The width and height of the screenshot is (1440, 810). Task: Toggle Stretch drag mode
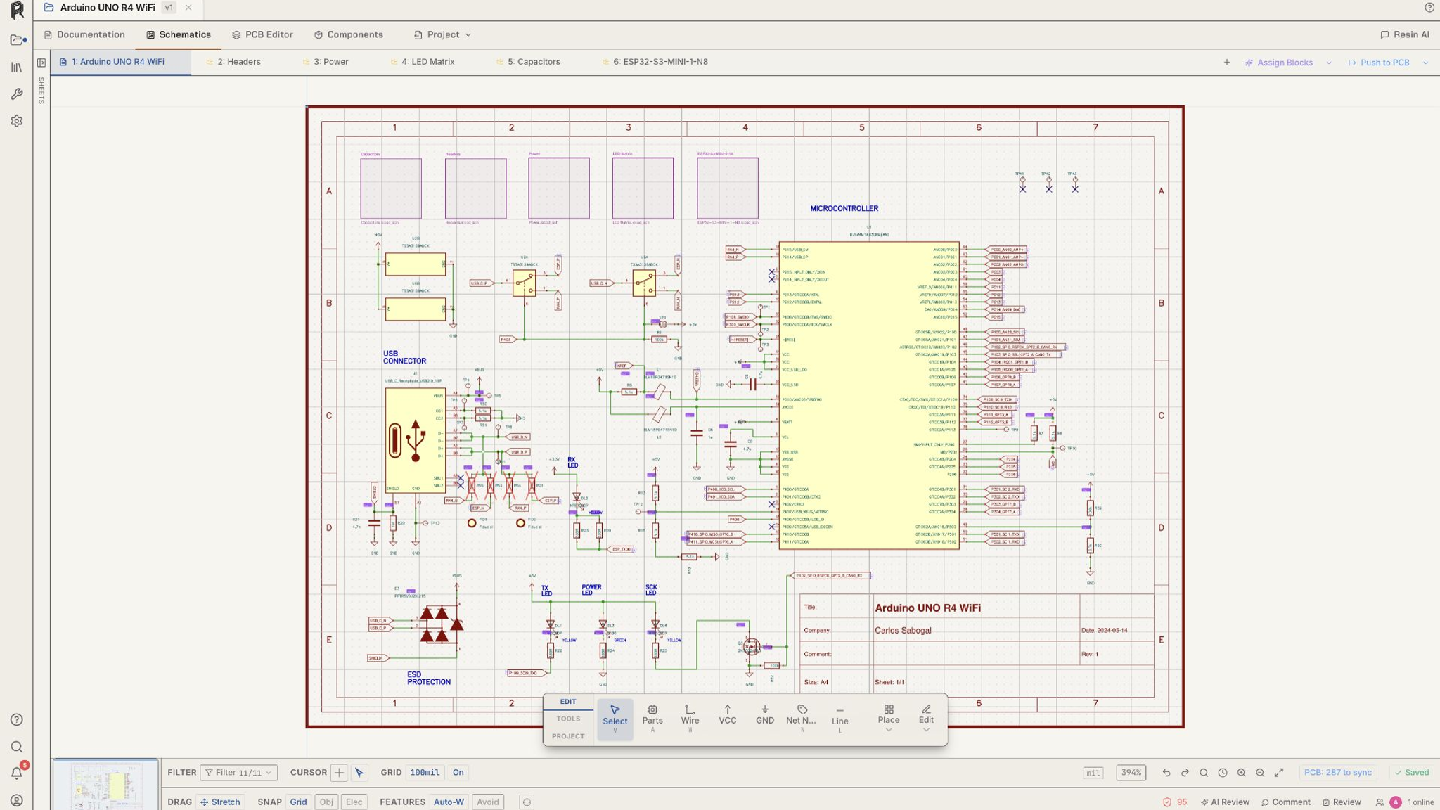click(220, 802)
